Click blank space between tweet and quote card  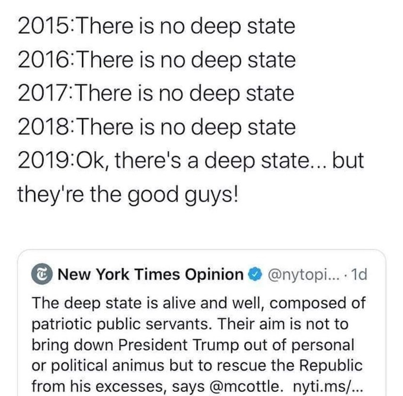click(201, 226)
